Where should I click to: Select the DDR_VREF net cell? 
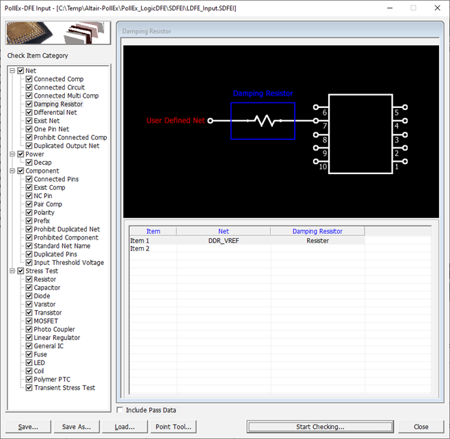coord(224,241)
